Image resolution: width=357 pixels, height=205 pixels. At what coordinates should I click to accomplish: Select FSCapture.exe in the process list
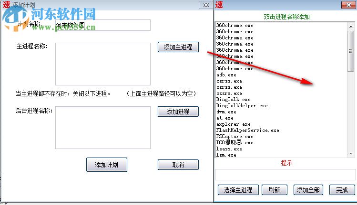(x=235, y=137)
